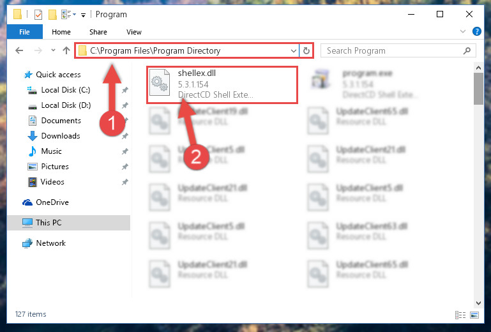Screen dimensions: 491x332
Task: Go up one folder level arrow
Action: point(66,50)
